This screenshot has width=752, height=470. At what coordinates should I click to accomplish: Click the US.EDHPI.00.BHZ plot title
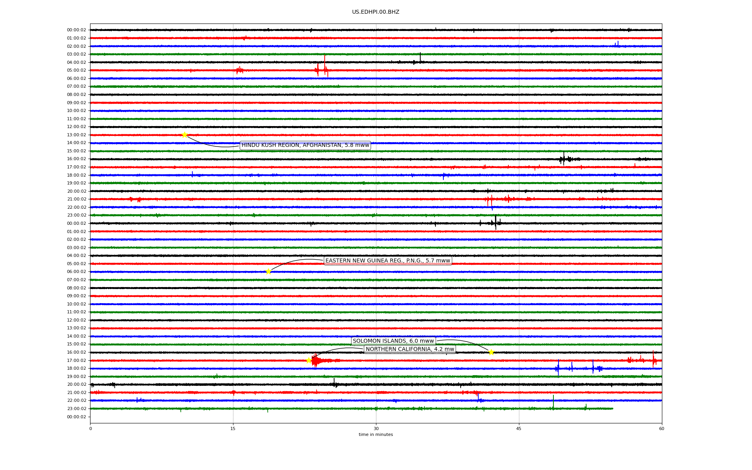(x=376, y=12)
